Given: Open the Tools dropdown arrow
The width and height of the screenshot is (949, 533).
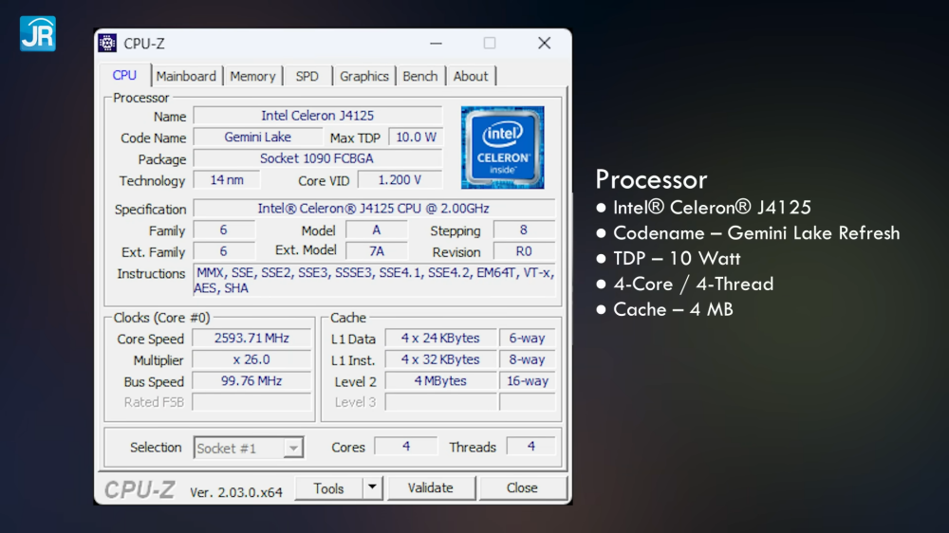Looking at the screenshot, I should coord(372,488).
